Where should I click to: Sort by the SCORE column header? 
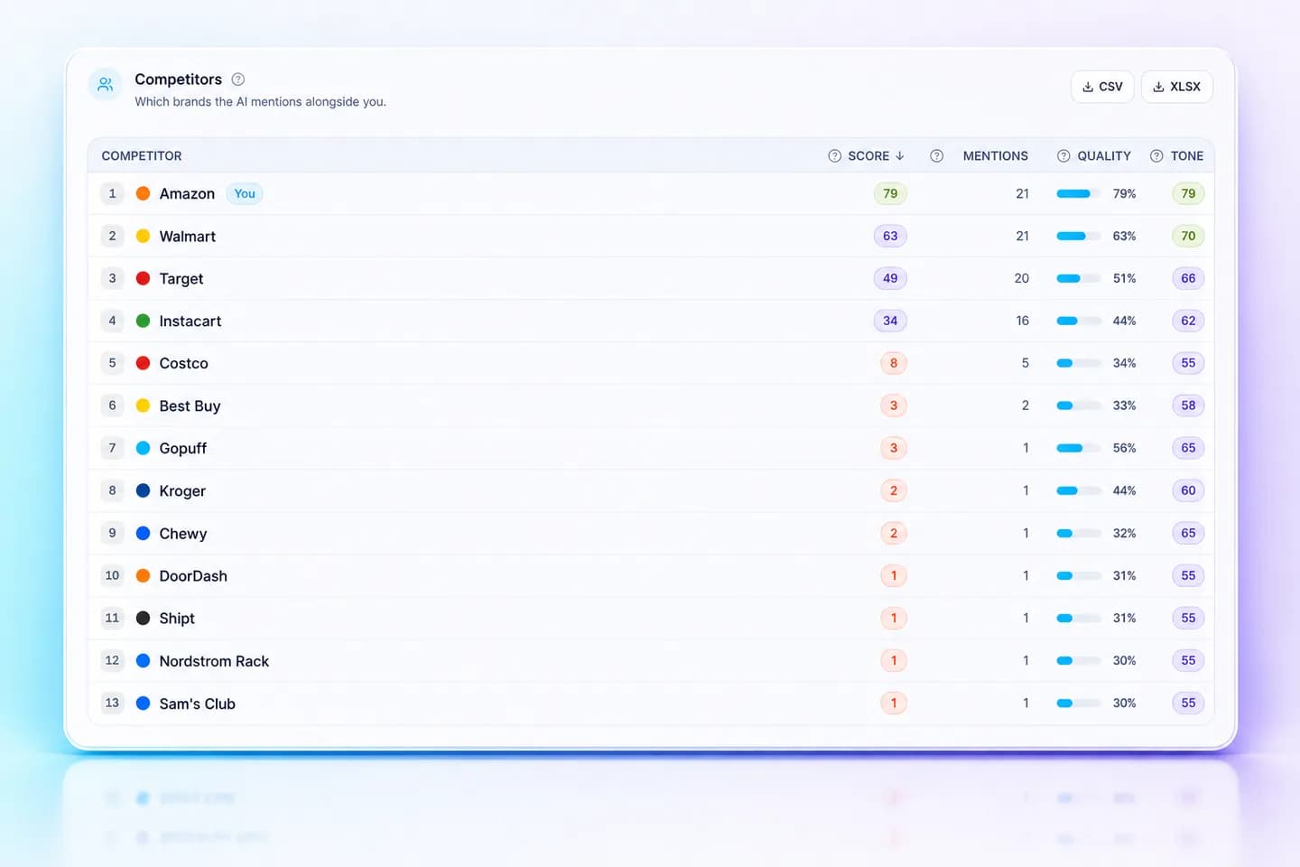(877, 156)
